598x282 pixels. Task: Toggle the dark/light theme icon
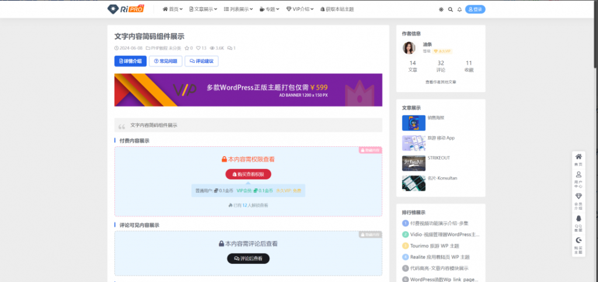[x=441, y=9]
